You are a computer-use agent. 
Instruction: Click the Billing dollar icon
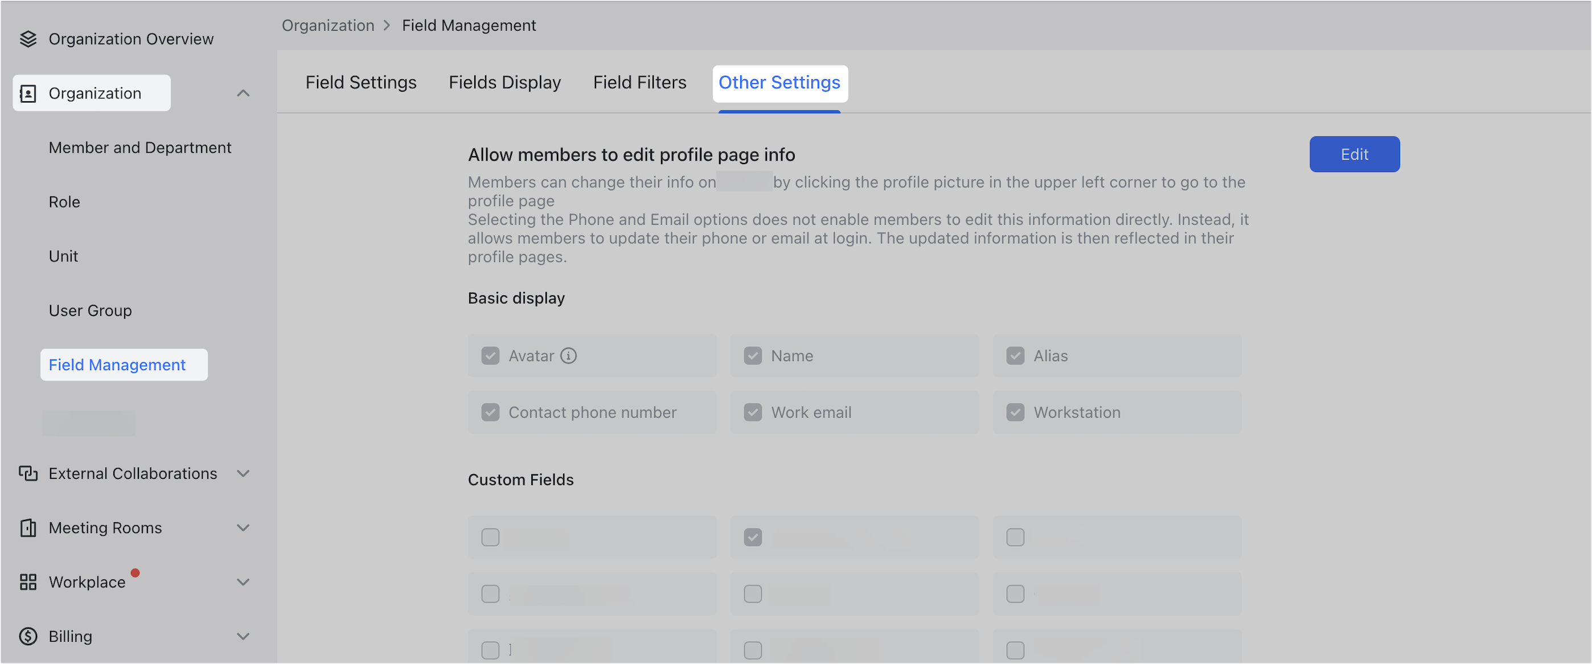coord(28,636)
